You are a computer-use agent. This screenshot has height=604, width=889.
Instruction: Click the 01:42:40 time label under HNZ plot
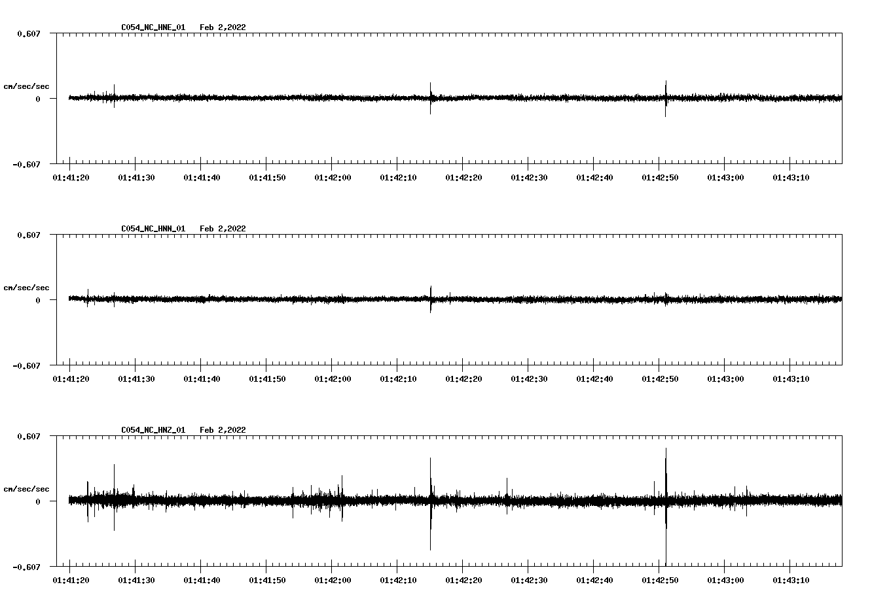[x=594, y=580]
